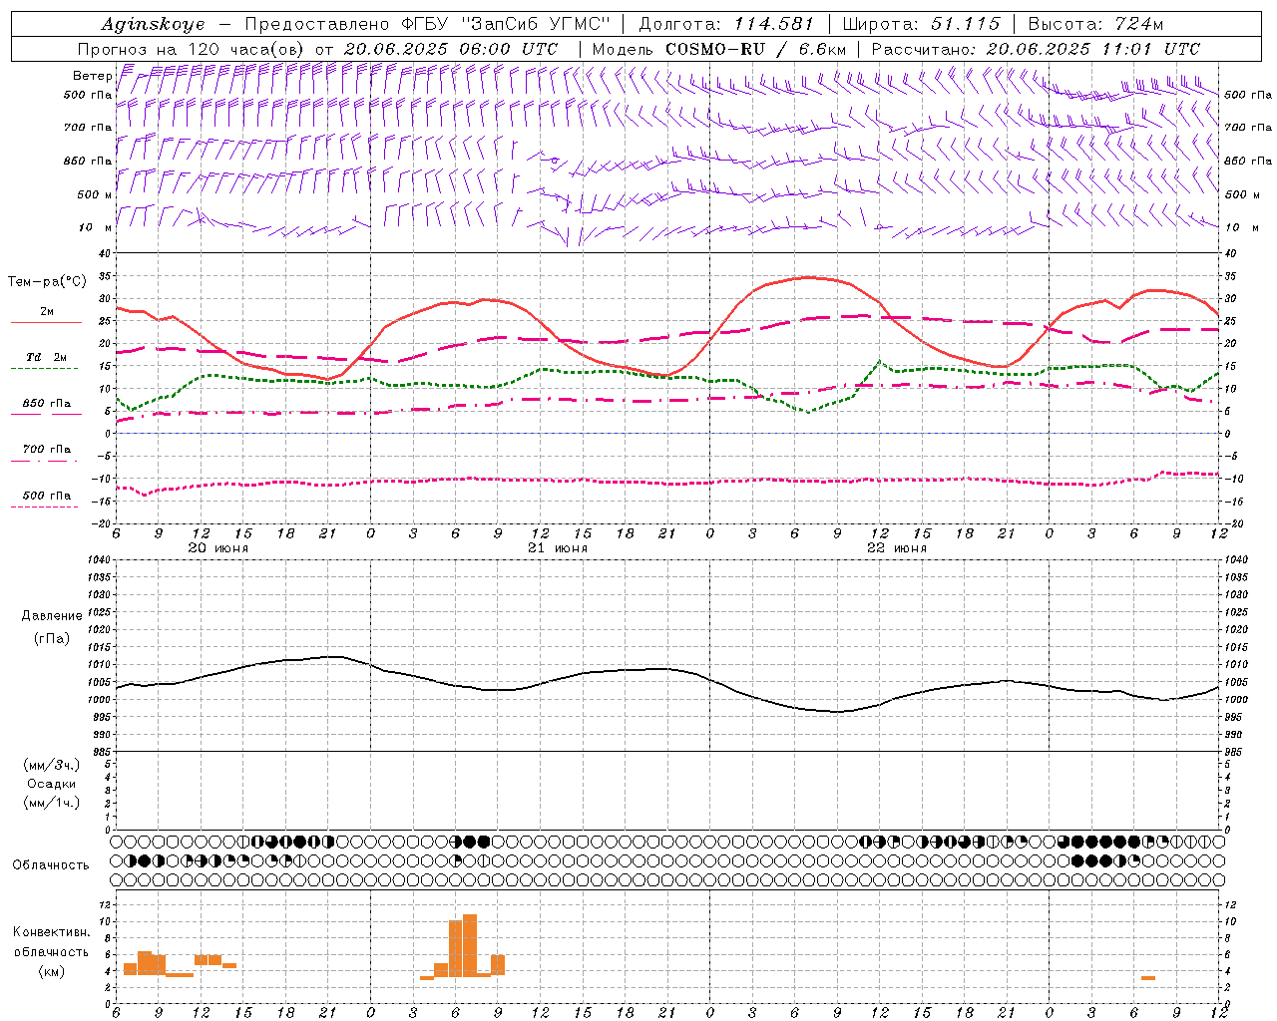Click the 22 июня date label
This screenshot has width=1277, height=1021.
pos(897,548)
